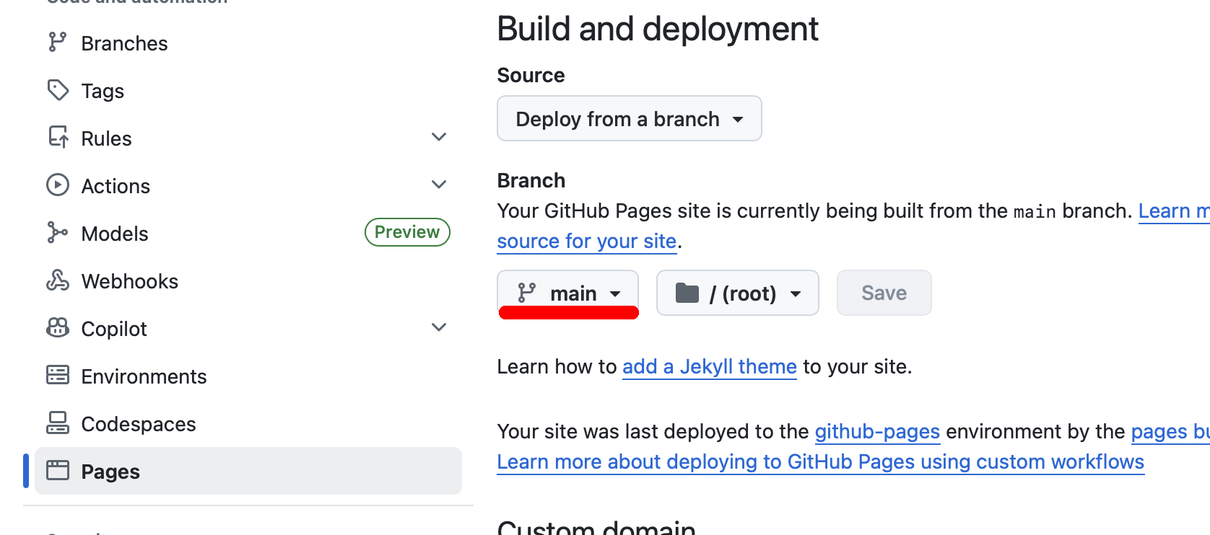Viewport: 1210px width, 535px height.
Task: Click the Codespaces icon
Action: pos(58,423)
